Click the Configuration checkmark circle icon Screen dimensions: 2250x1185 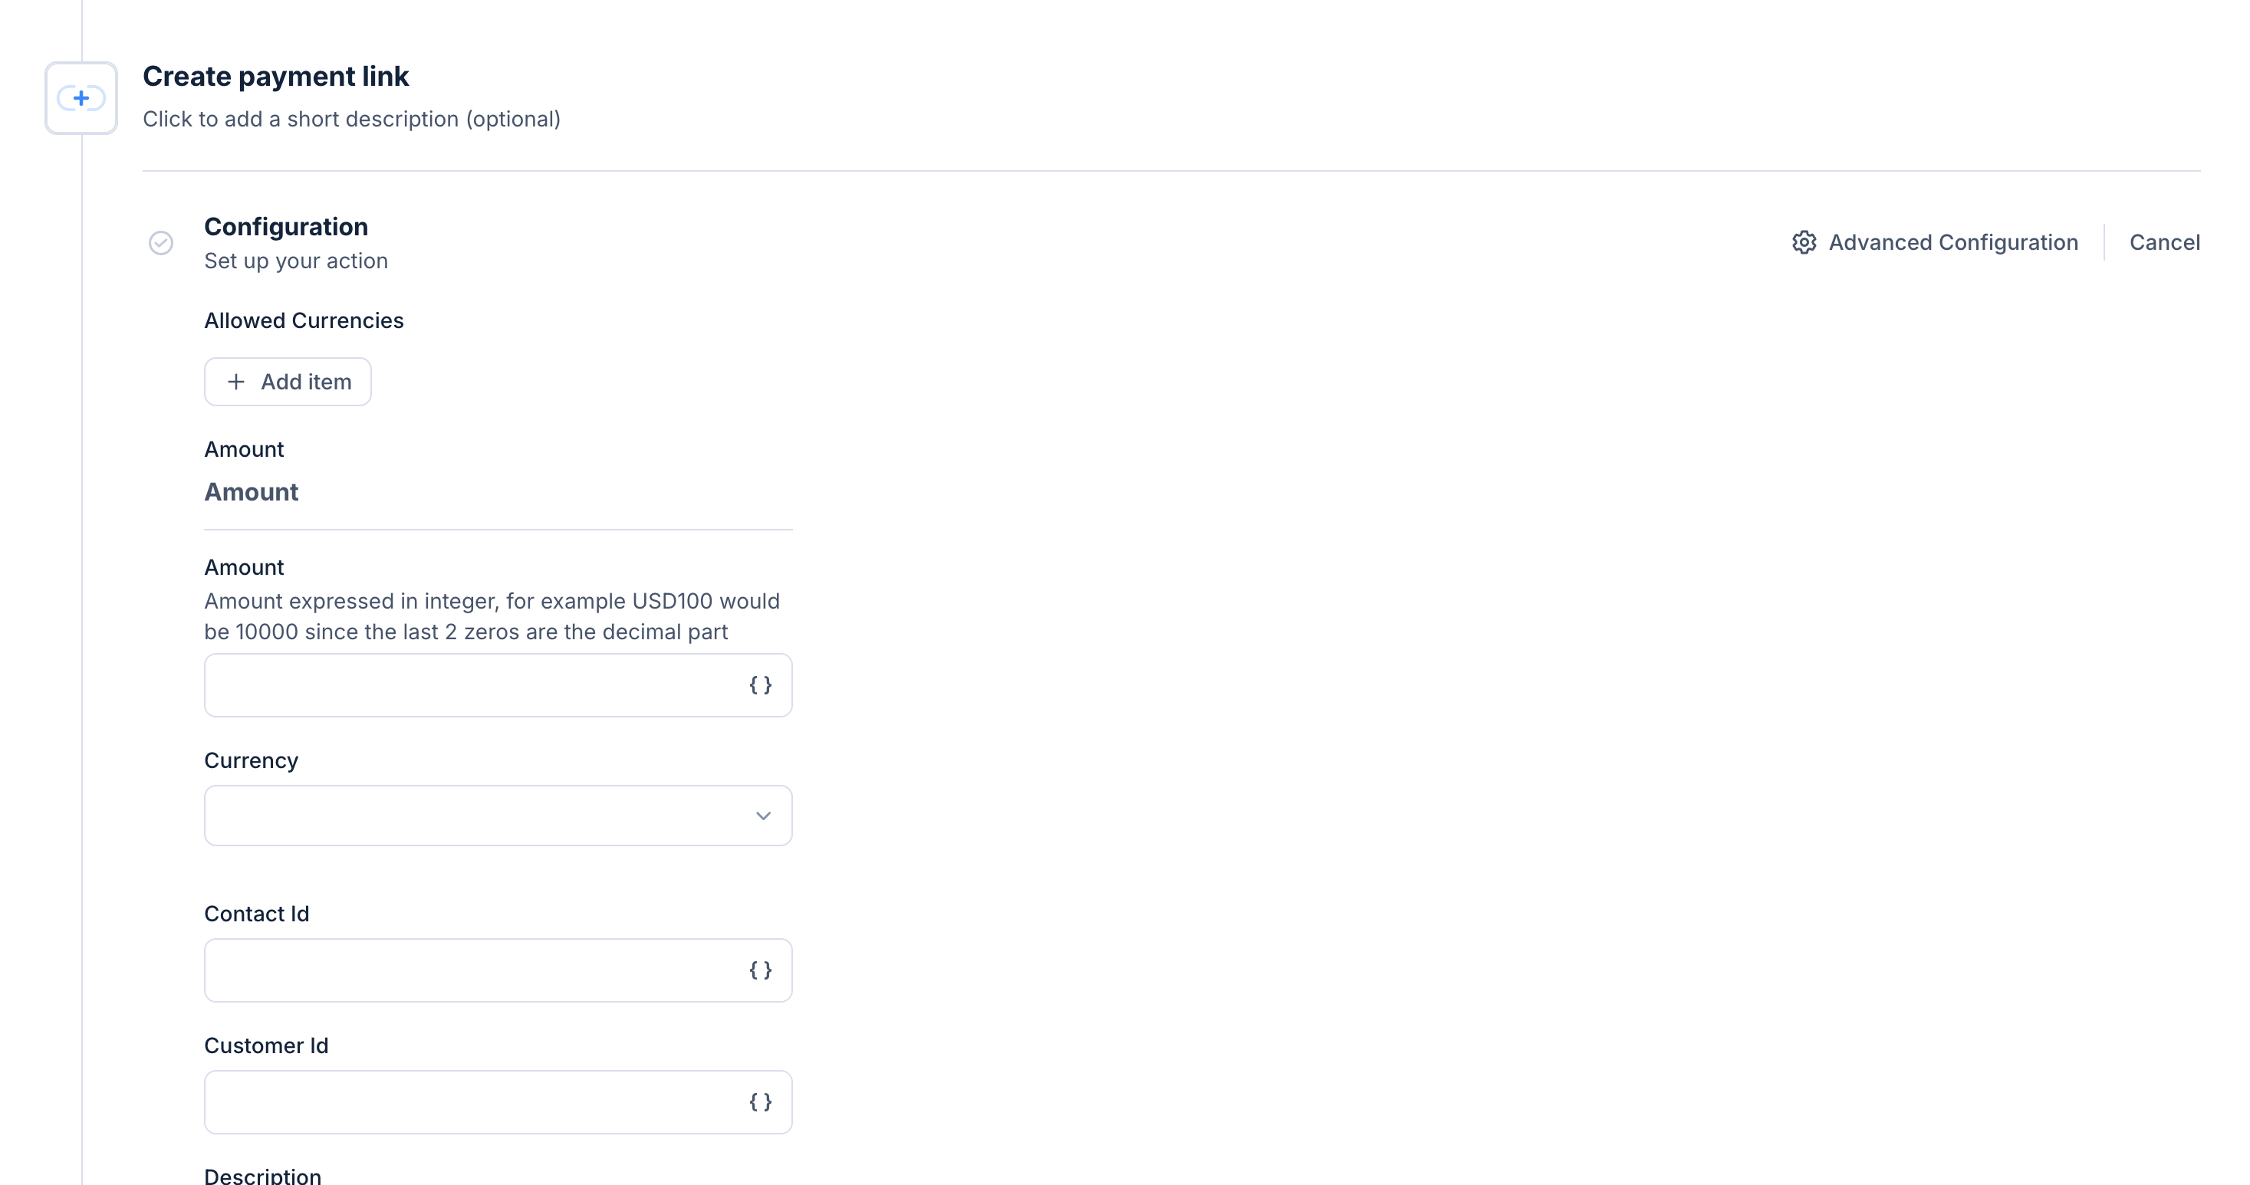pyautogui.click(x=161, y=243)
